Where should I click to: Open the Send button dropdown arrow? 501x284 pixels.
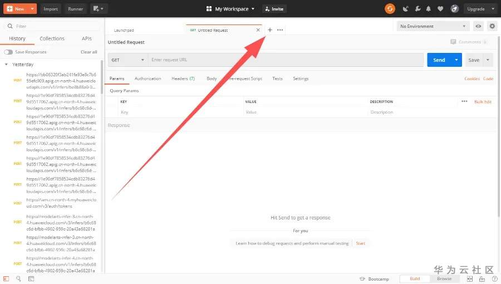456,60
